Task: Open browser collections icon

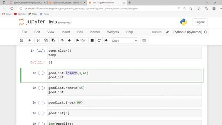Action: click(206, 8)
